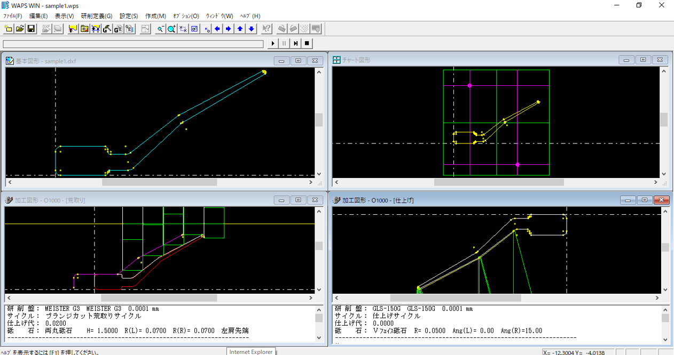Click the G-code list toolbar icon

point(118,29)
